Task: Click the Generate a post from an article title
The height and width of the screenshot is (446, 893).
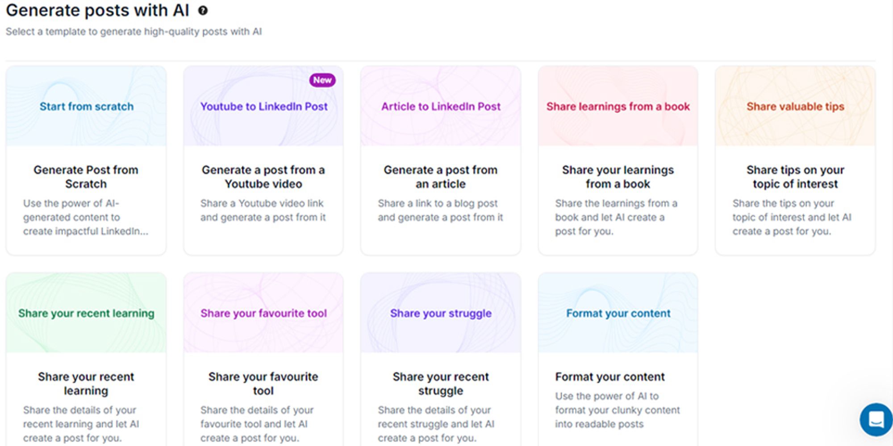Action: (x=441, y=177)
